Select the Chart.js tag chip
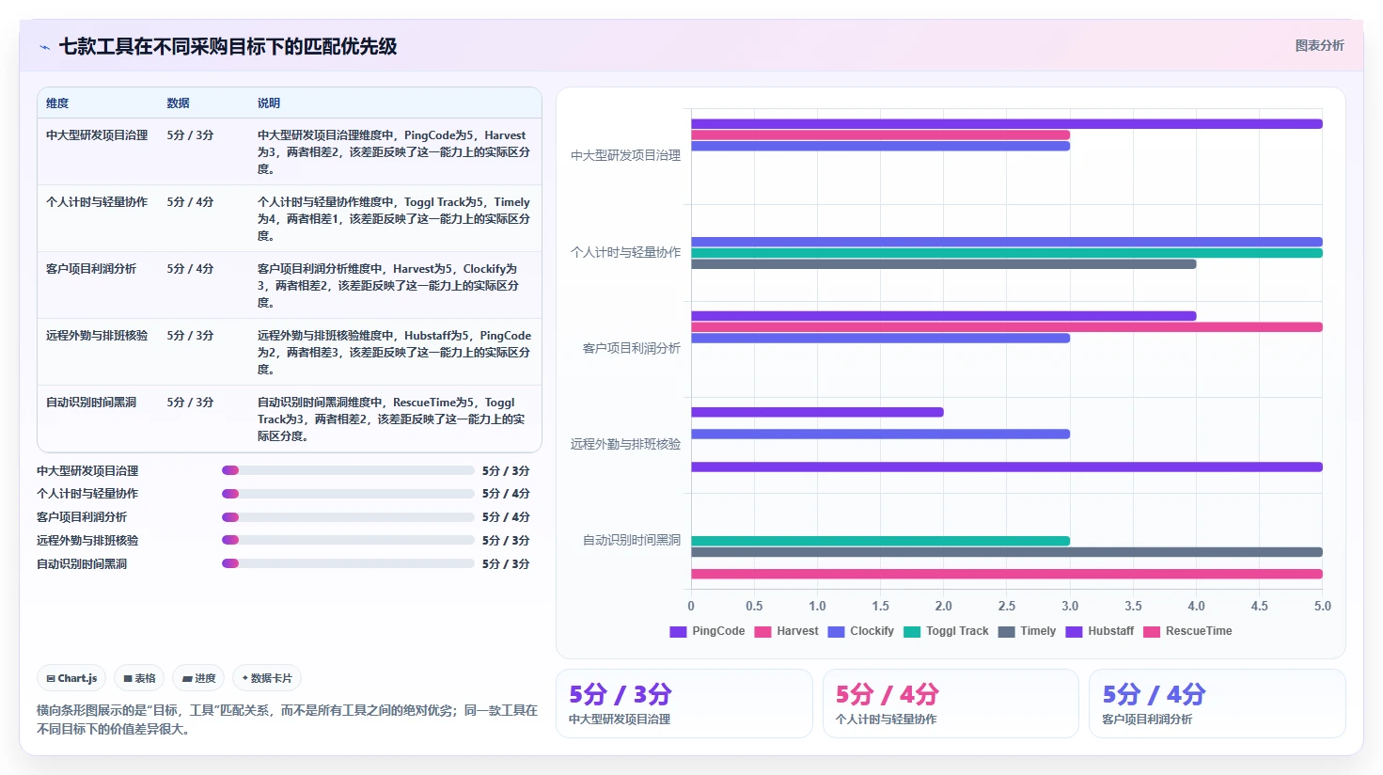 tap(71, 678)
